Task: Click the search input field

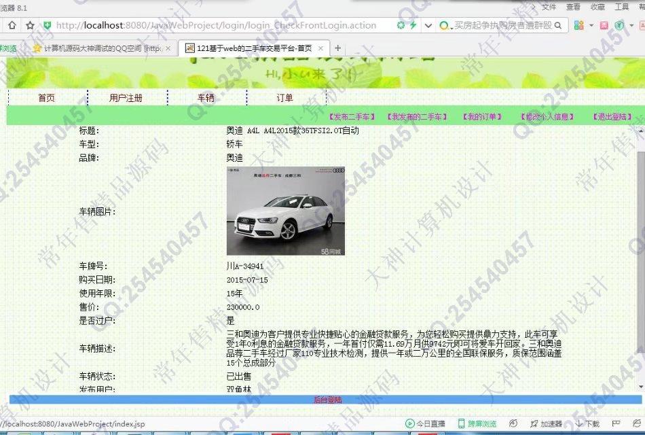Action: tap(502, 26)
